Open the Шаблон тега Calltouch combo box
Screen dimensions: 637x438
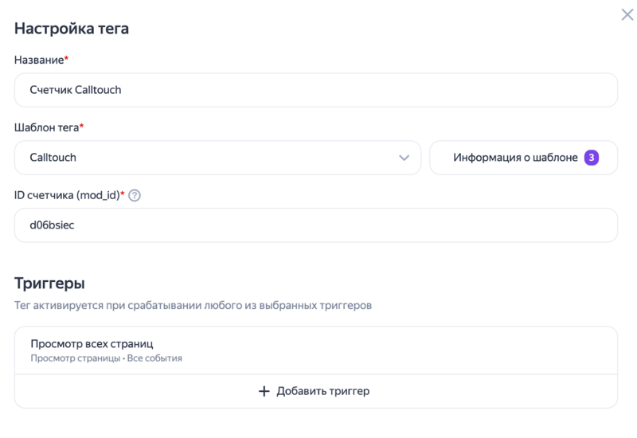coord(217,158)
